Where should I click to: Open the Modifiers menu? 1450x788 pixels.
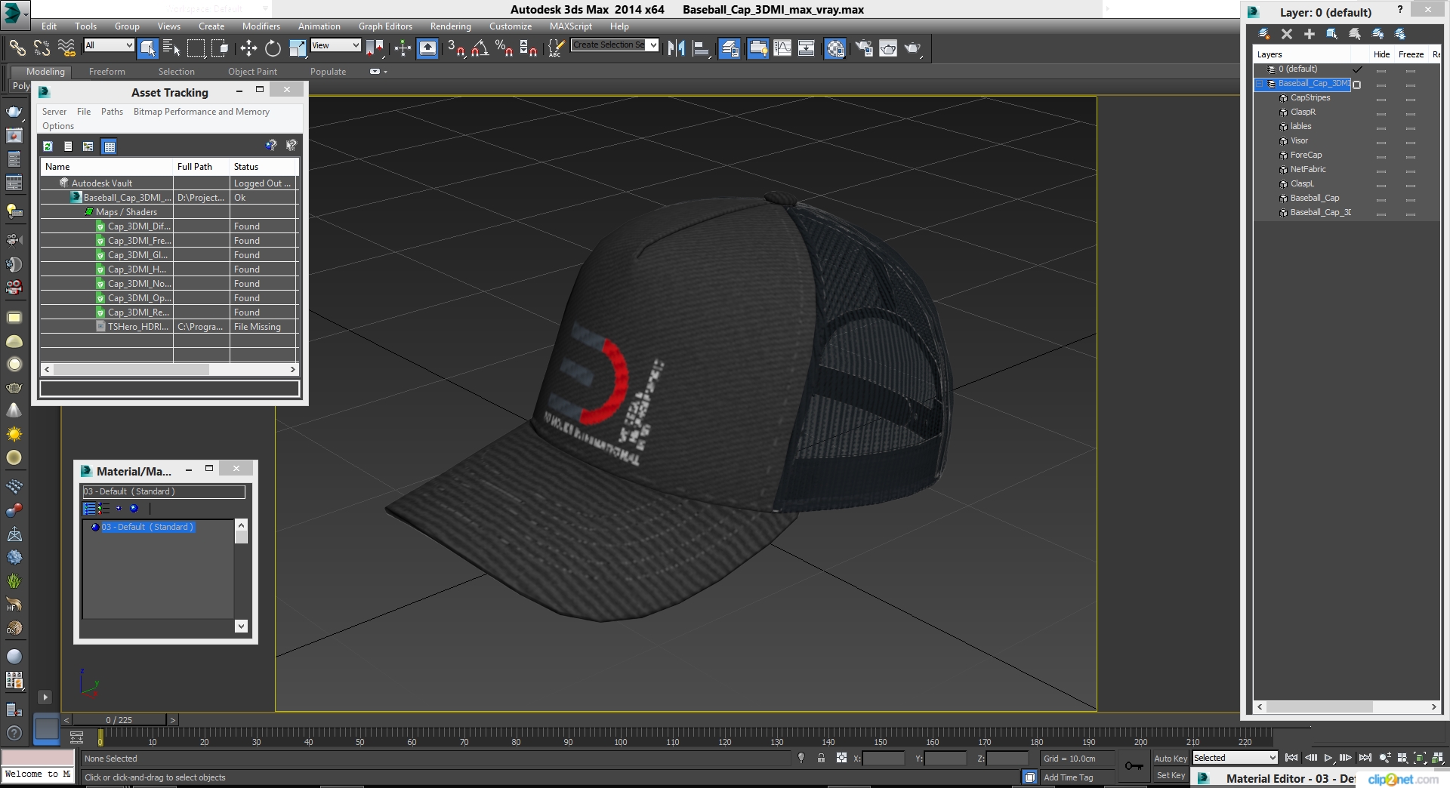[261, 26]
